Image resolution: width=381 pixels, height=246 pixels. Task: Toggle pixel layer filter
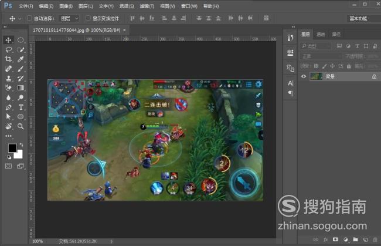pos(339,46)
